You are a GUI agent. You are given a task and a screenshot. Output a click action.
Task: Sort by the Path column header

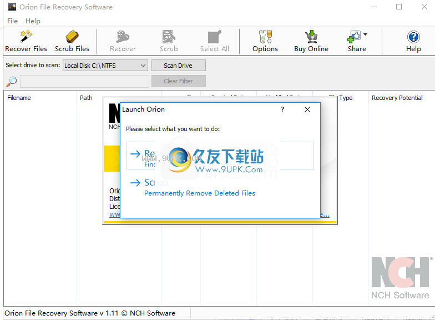86,98
